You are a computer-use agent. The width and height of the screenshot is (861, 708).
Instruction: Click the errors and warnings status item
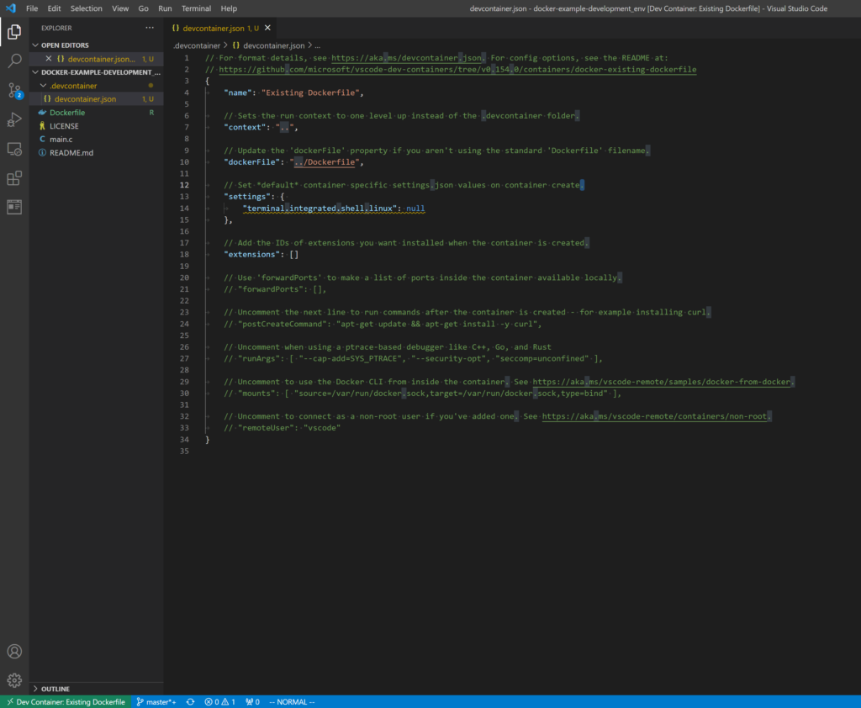point(220,701)
